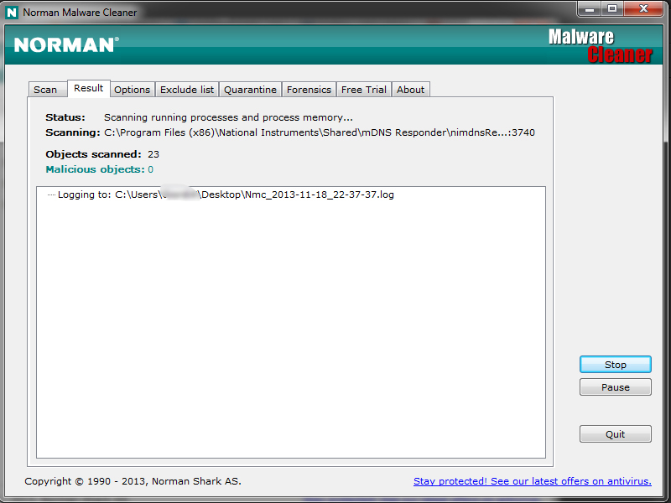Click the Norman app icon in title bar

tap(12, 13)
